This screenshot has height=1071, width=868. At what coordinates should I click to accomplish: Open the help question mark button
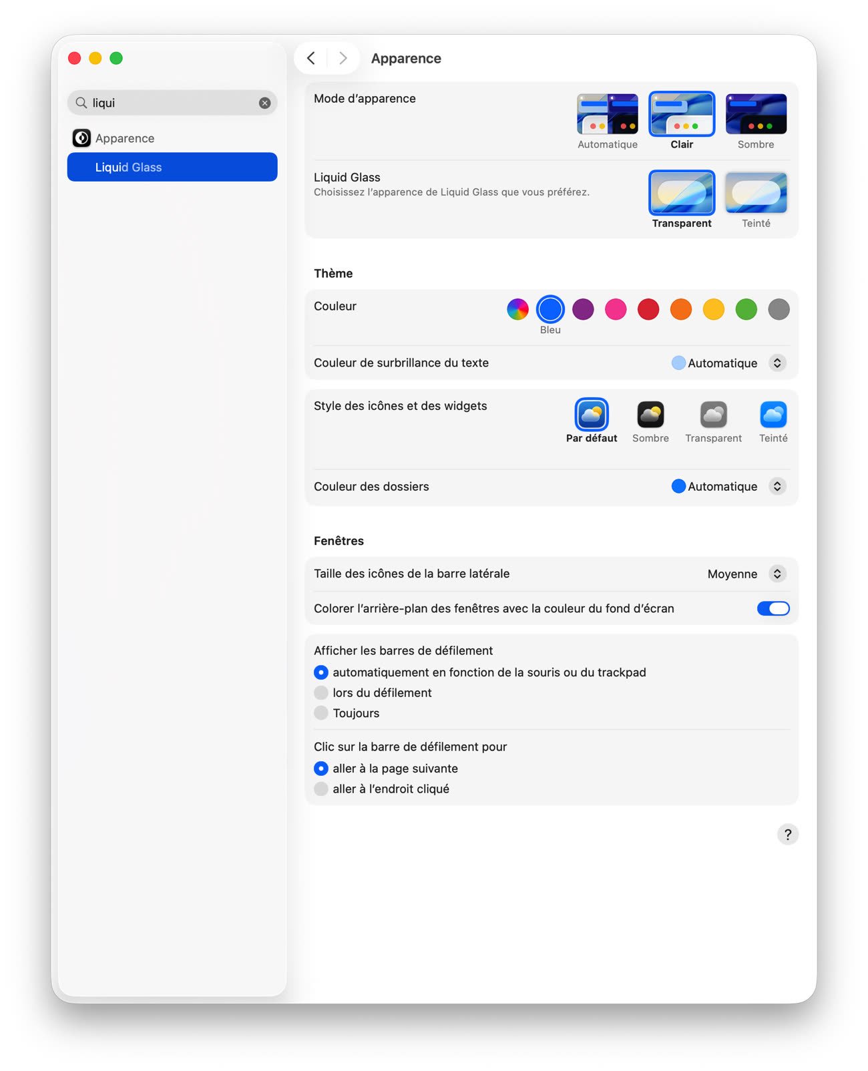788,834
